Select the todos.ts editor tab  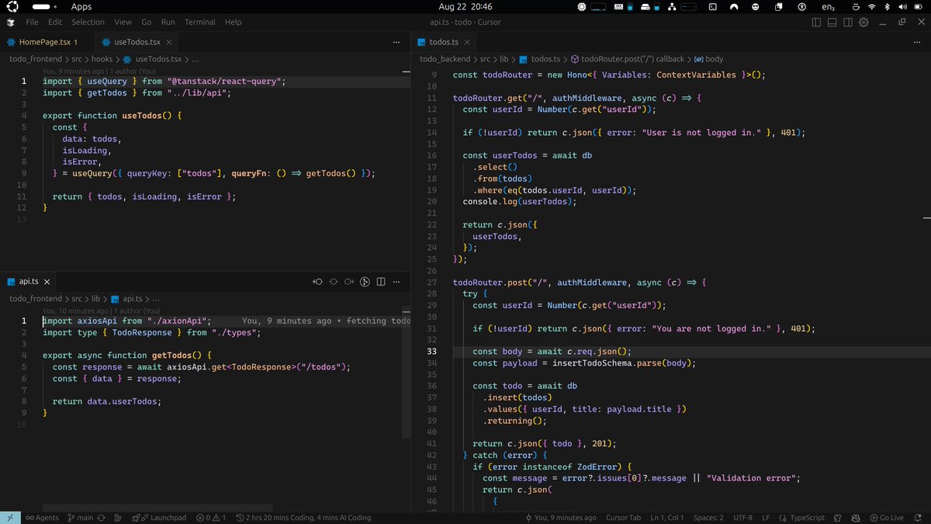click(x=443, y=42)
